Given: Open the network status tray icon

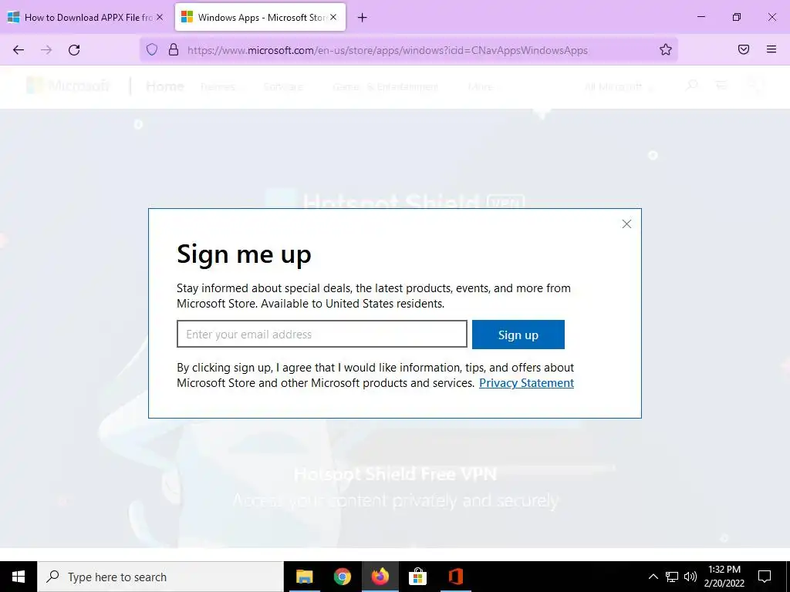Looking at the screenshot, I should coord(672,577).
